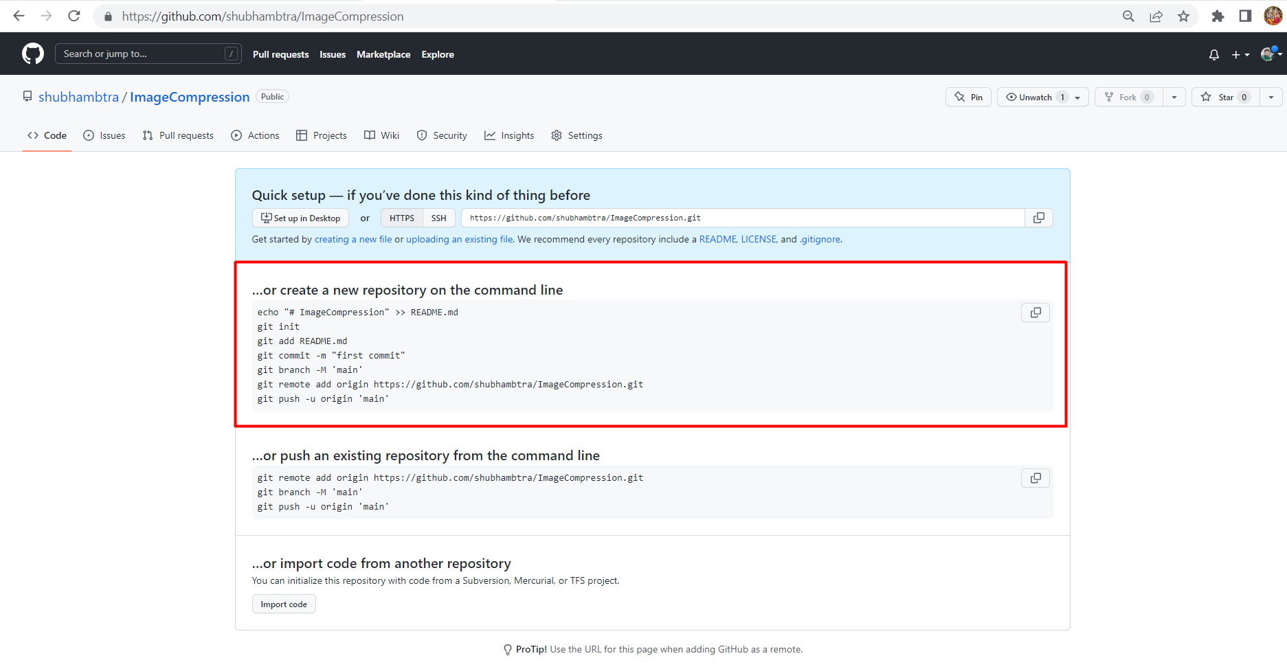The height and width of the screenshot is (669, 1287).
Task: Open the Security tab
Action: [x=442, y=135]
